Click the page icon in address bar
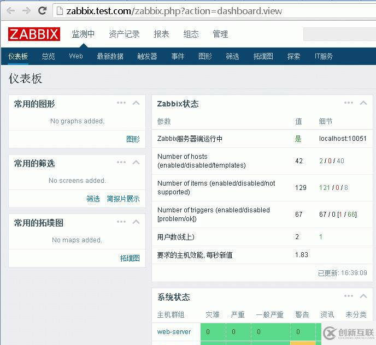376x345 pixels. click(x=60, y=11)
